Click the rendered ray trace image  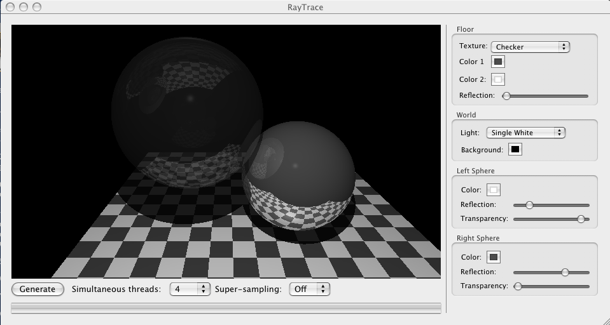(226, 151)
